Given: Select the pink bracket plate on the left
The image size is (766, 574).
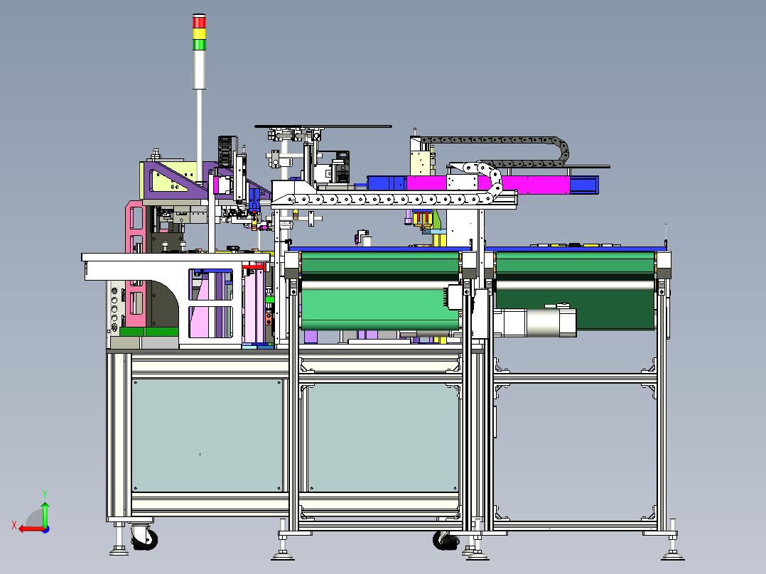Looking at the screenshot, I should click(135, 264).
